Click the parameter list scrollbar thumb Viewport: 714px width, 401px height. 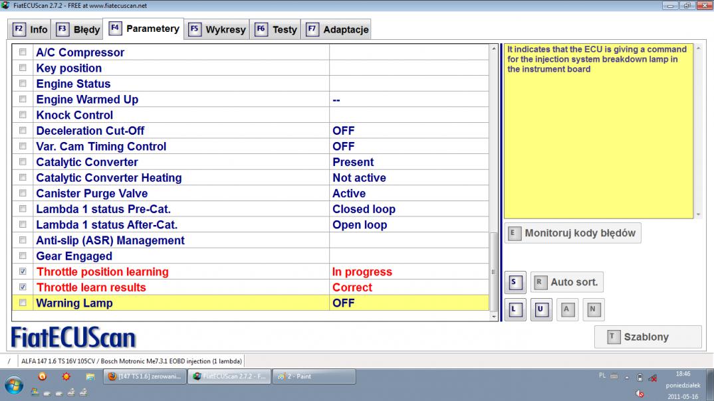494,272
